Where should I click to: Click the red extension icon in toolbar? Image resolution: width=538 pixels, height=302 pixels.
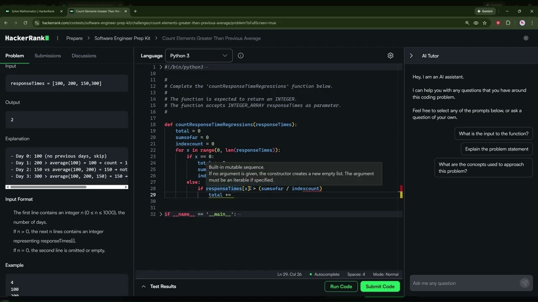498,23
